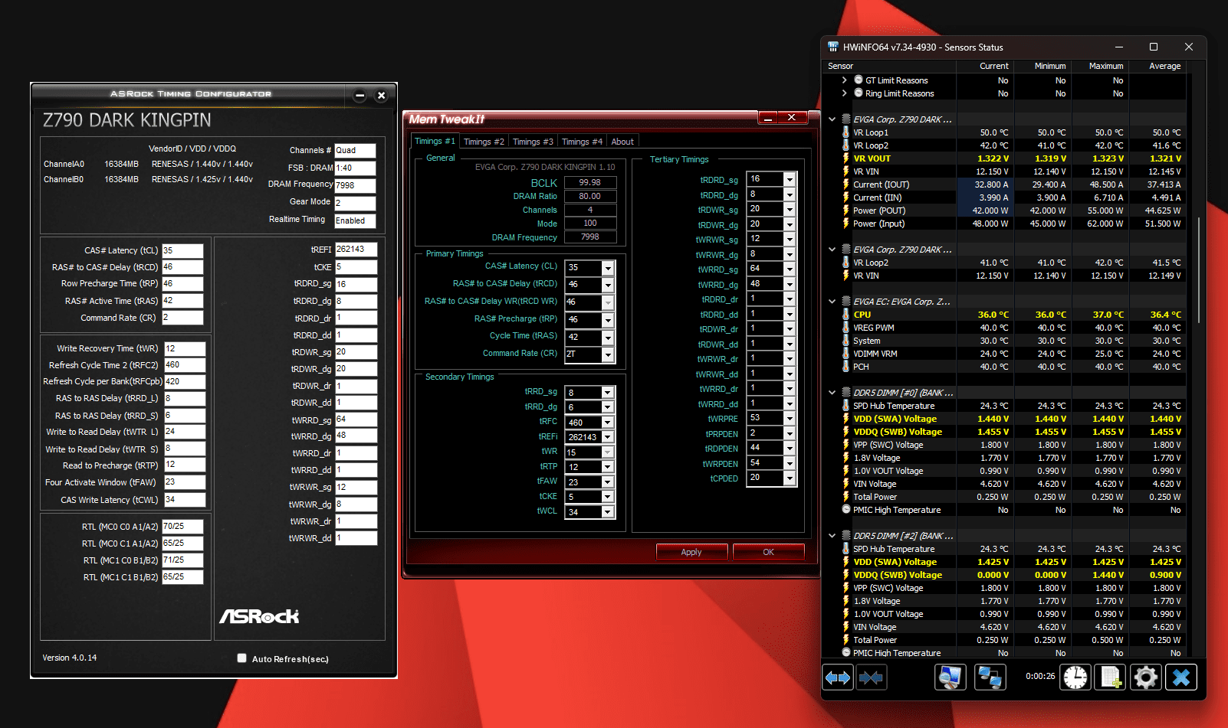This screenshot has height=728, width=1228.
Task: Click the lightning icon beside Power (Input)
Action: pos(846,224)
